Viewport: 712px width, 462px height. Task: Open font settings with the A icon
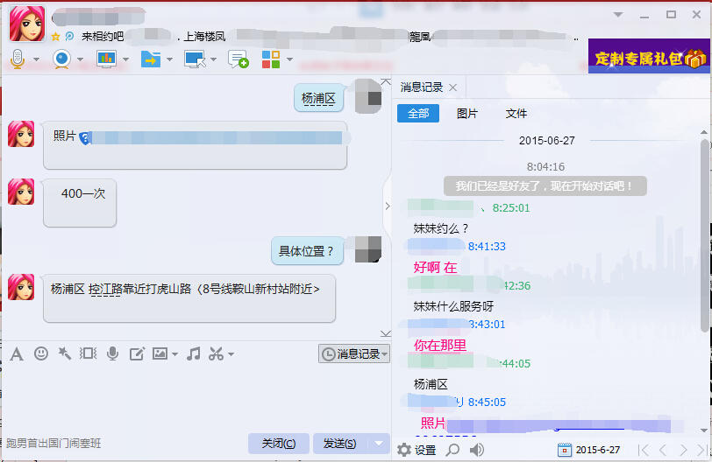pyautogui.click(x=16, y=353)
